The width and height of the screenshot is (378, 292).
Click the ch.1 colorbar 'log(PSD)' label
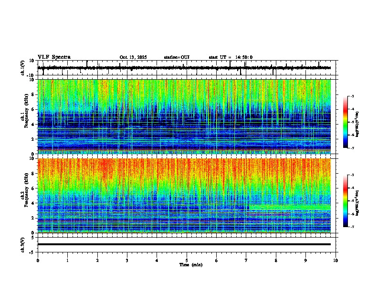tap(357, 125)
